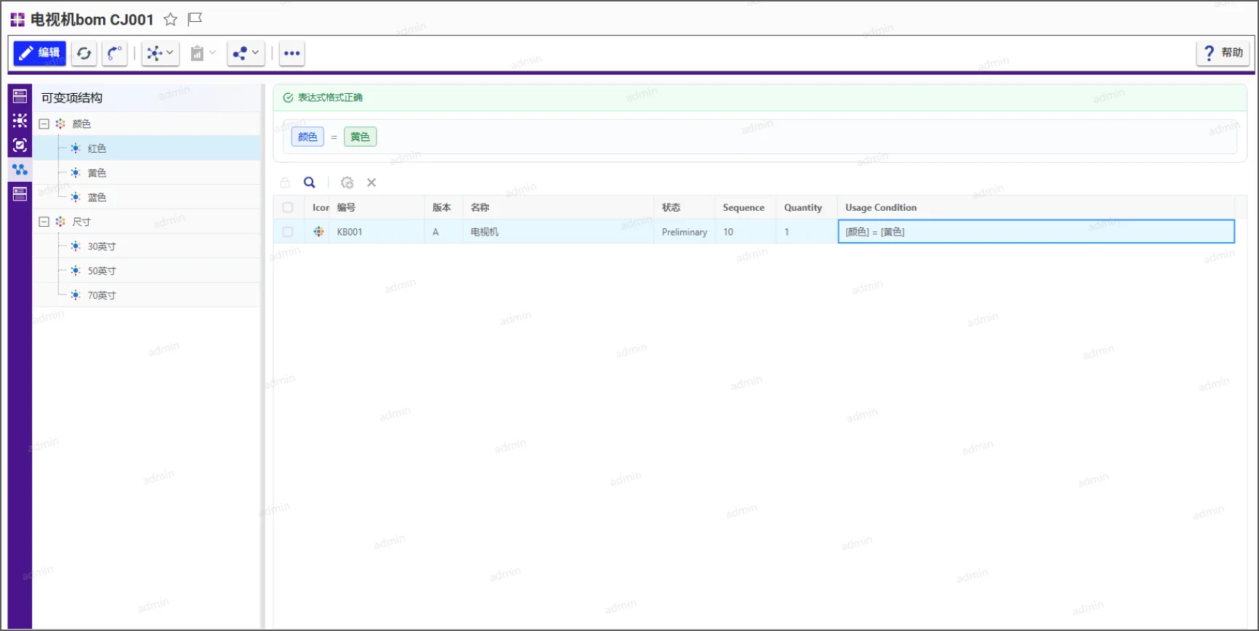Click the 电视机 name cell
The image size is (1259, 631).
pyautogui.click(x=558, y=232)
